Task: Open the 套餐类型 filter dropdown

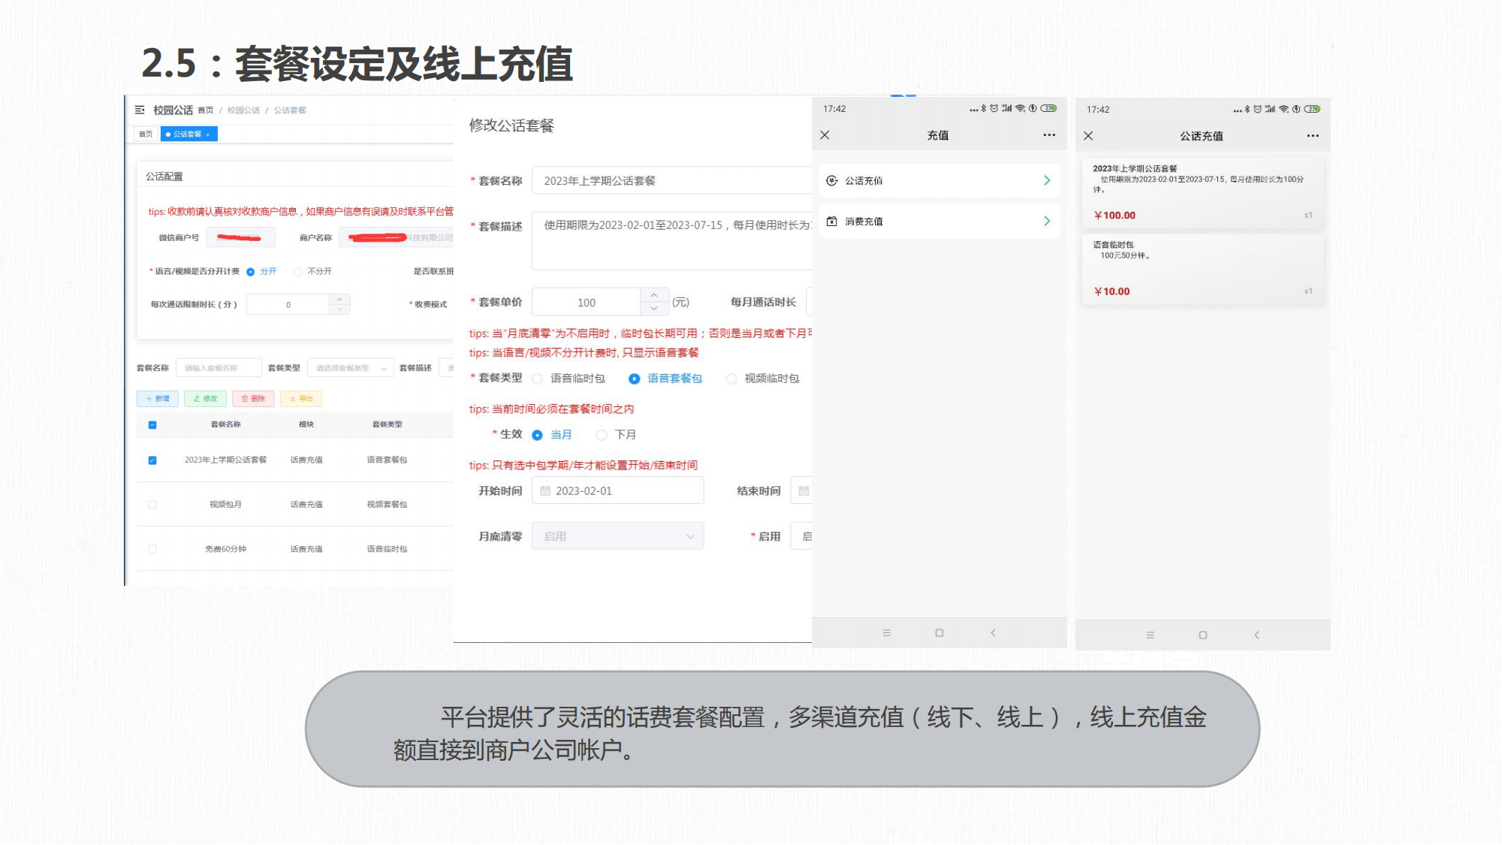Action: tap(350, 368)
